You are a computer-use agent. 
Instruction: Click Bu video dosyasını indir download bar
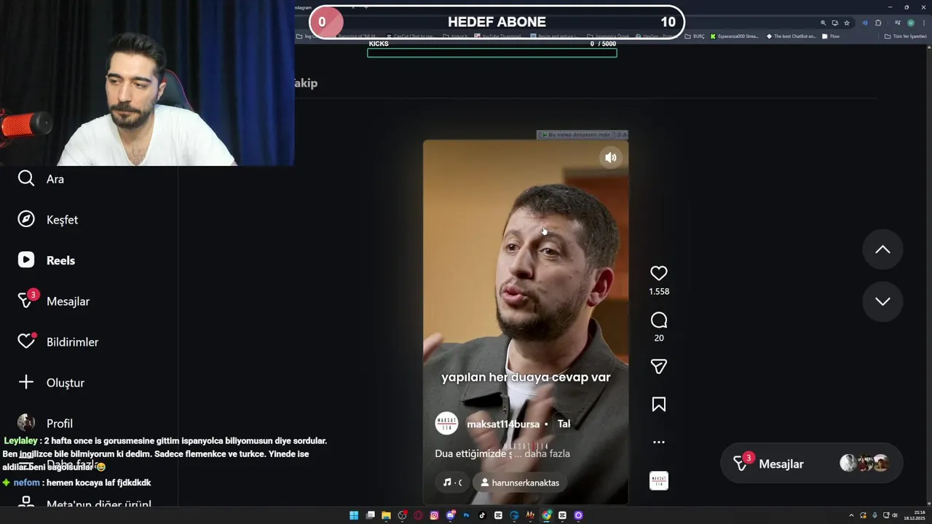(x=577, y=135)
